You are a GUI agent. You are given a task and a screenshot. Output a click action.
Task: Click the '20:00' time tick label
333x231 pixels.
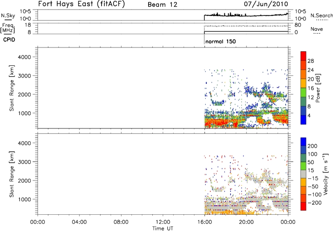pos(246,222)
